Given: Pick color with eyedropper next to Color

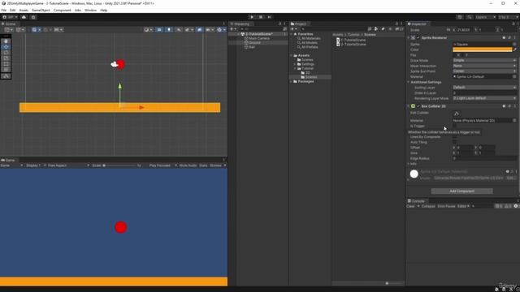Looking at the screenshot, I should (x=515, y=49).
